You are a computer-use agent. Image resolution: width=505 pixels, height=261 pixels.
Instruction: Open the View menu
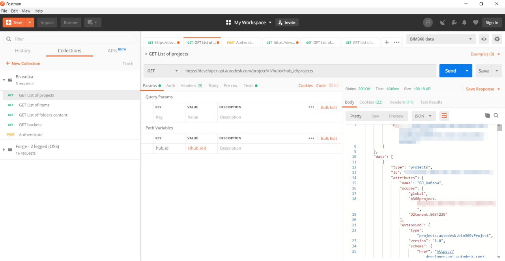[x=26, y=11]
